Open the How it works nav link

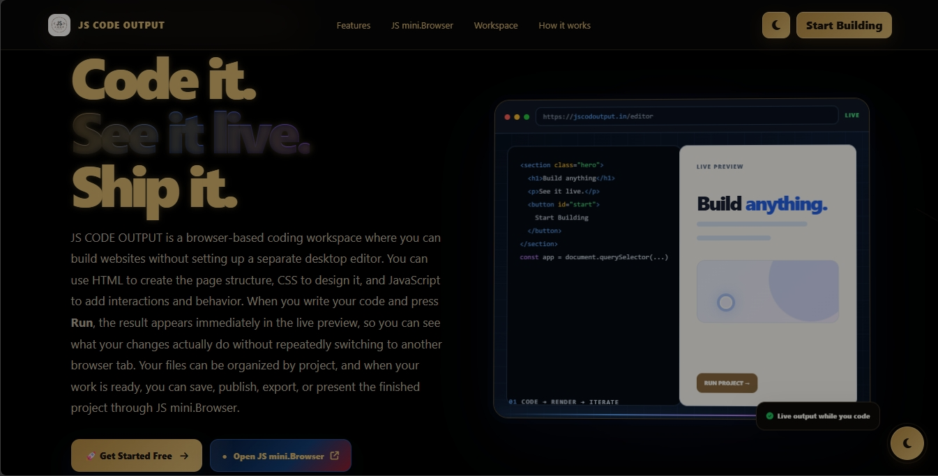pos(564,25)
